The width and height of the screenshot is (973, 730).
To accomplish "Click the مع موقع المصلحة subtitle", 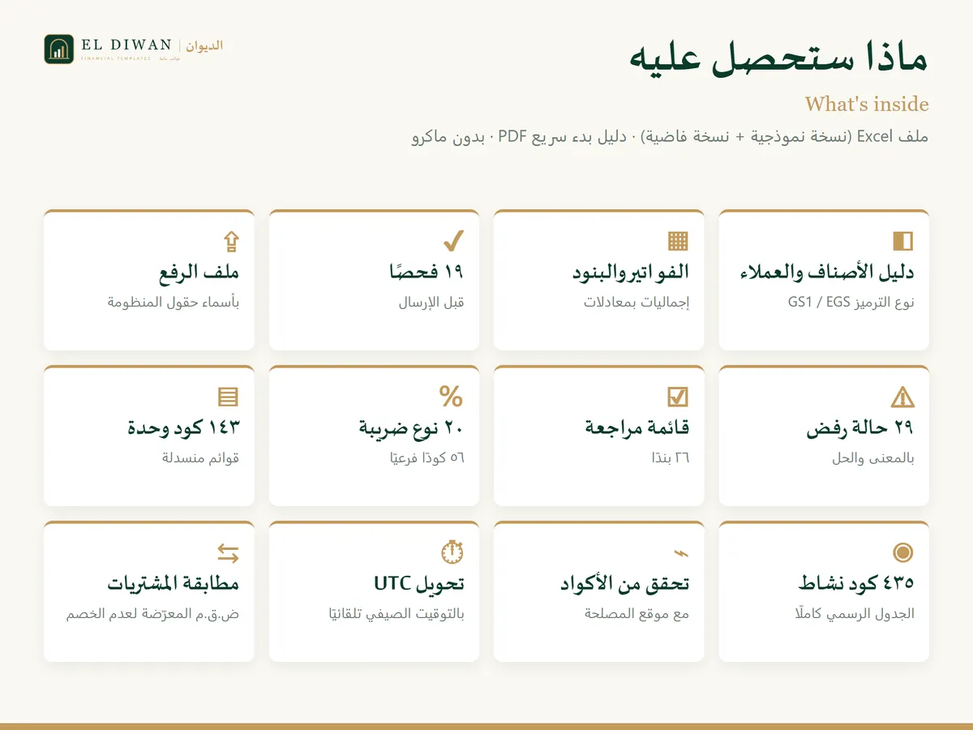I will click(x=637, y=614).
